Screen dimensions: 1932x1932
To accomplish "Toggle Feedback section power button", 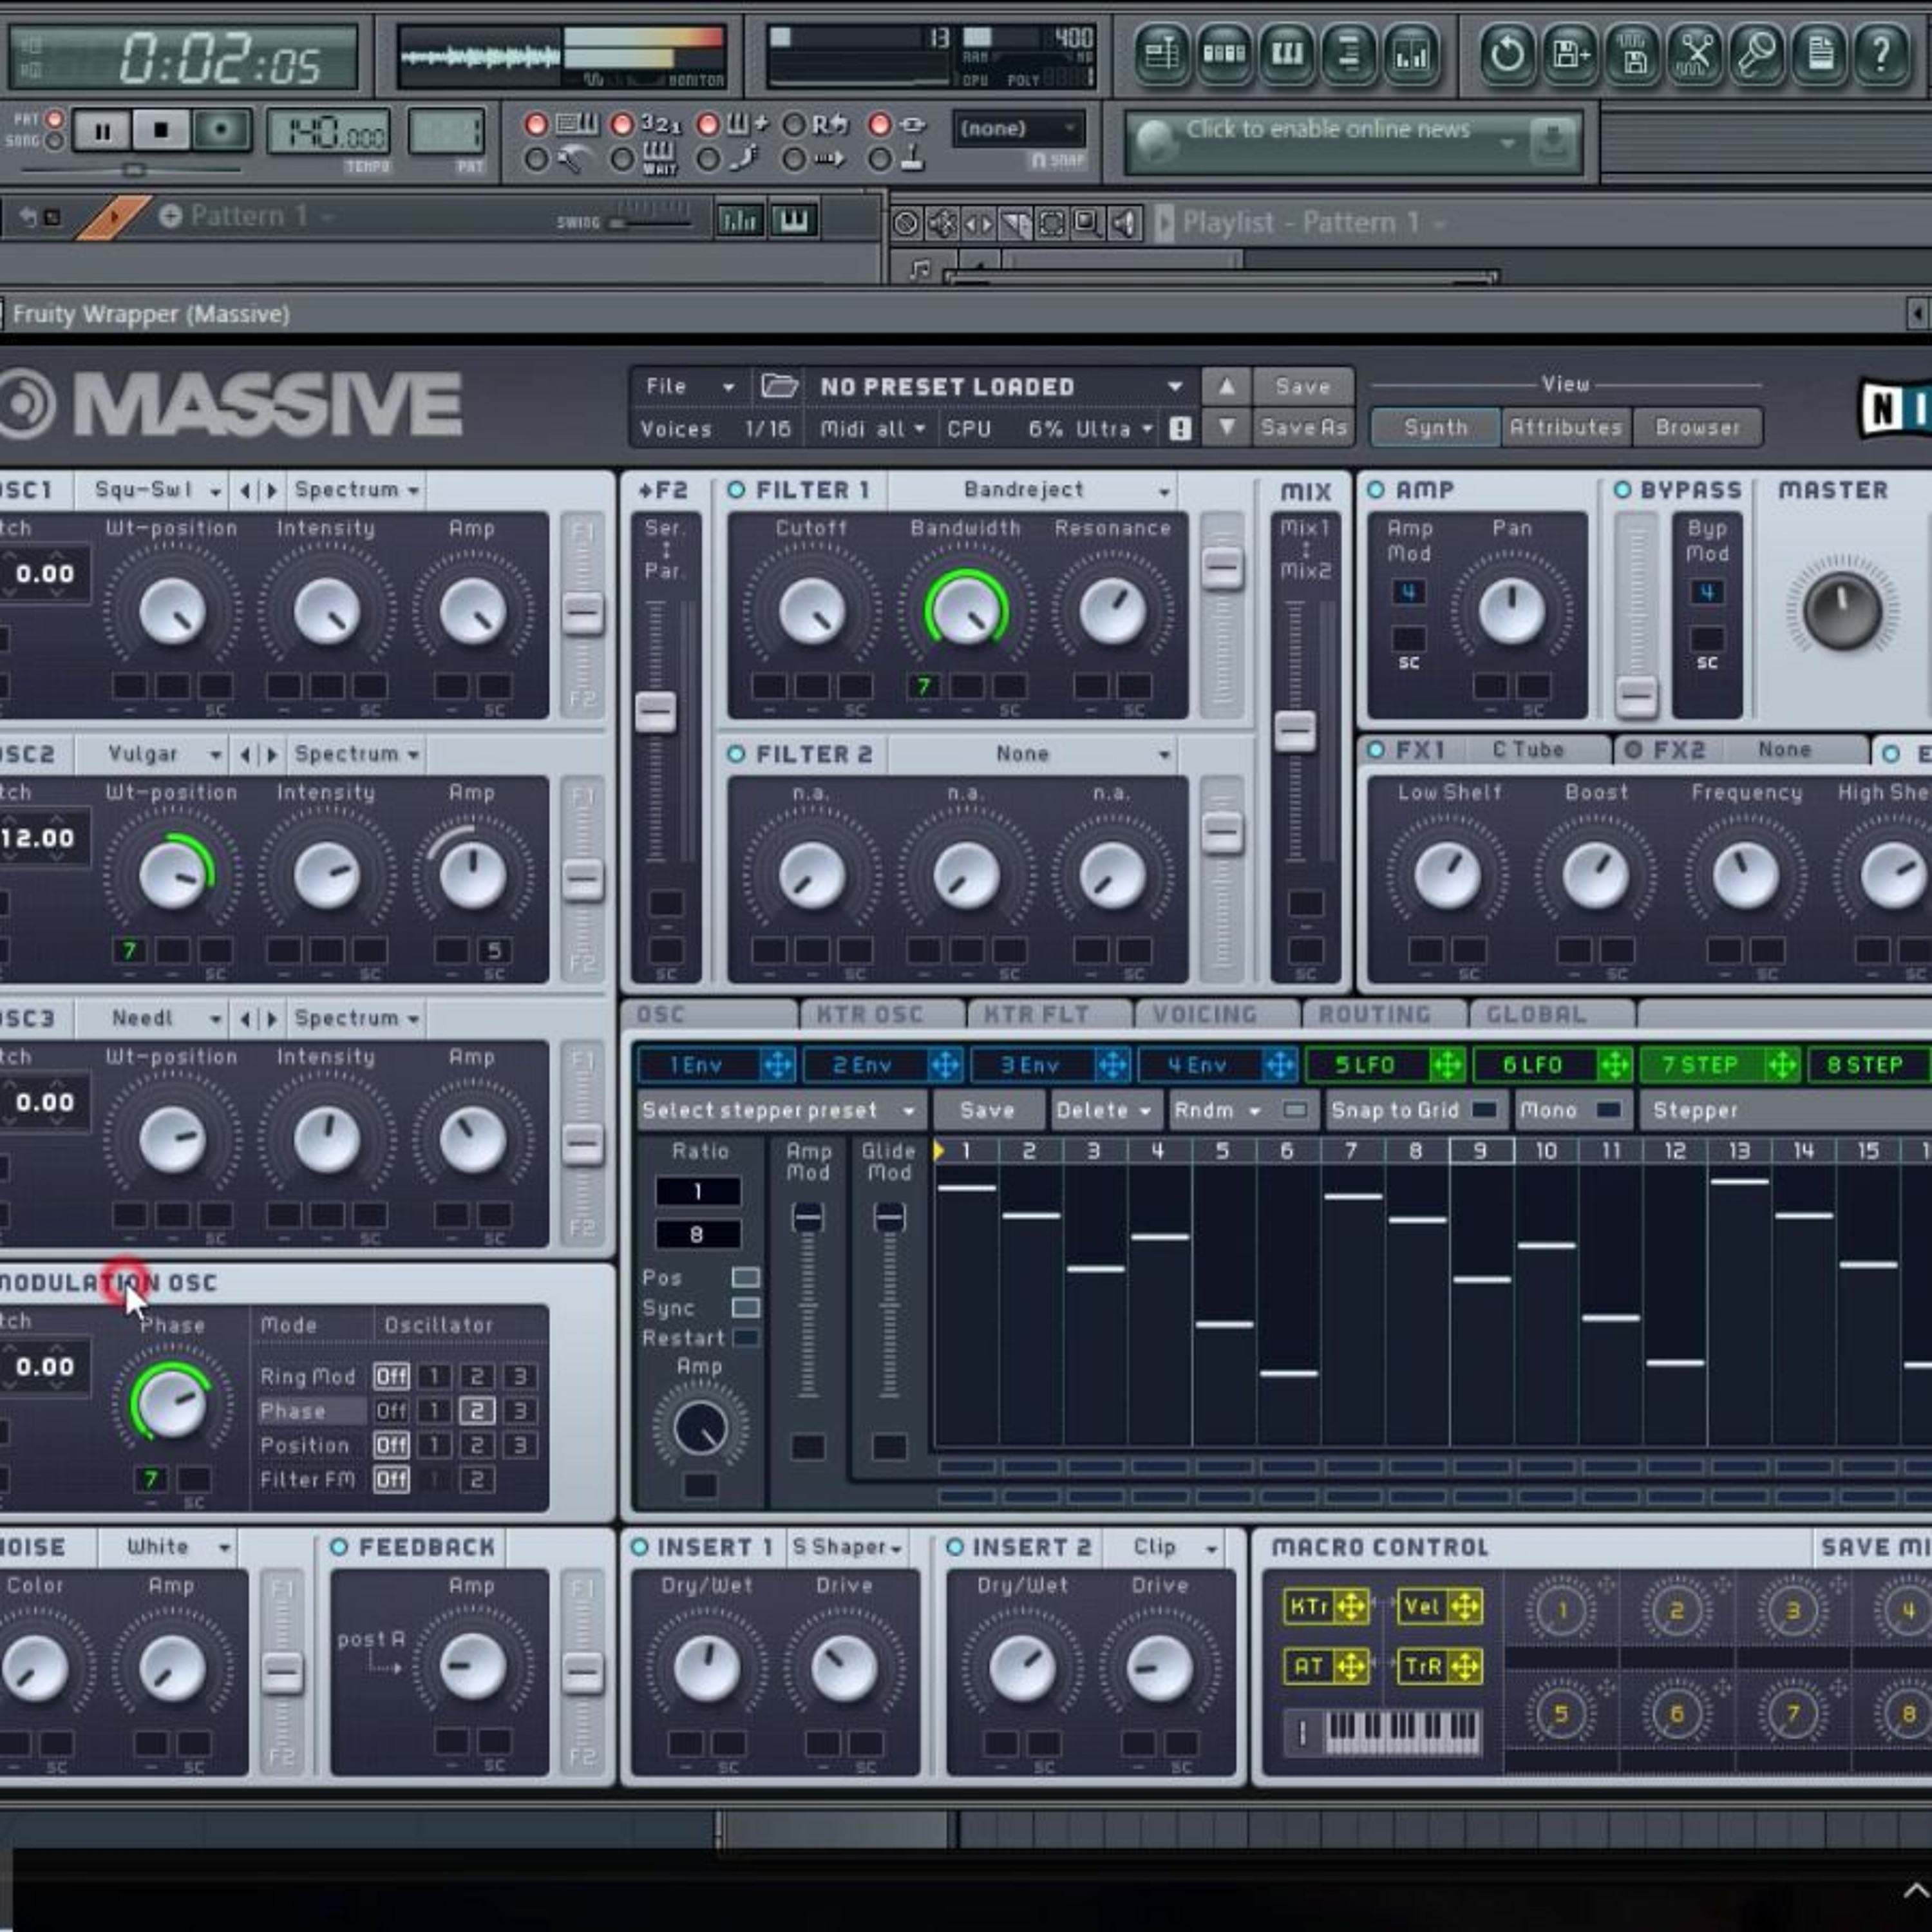I will click(x=339, y=1547).
